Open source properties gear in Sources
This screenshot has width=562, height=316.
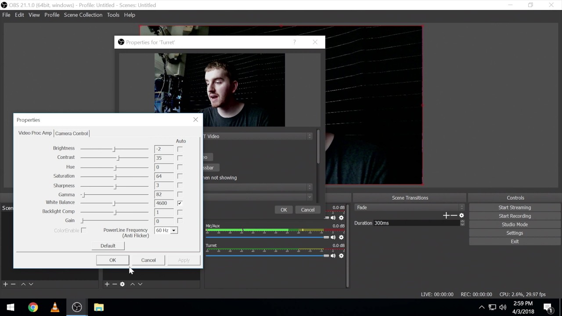pyautogui.click(x=122, y=284)
